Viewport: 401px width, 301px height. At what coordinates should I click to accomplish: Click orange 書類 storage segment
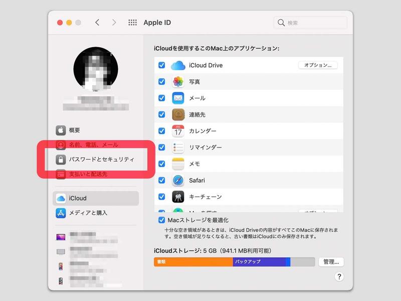193,262
